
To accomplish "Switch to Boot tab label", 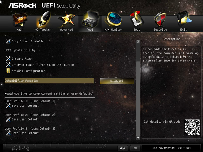I will point(137,30).
